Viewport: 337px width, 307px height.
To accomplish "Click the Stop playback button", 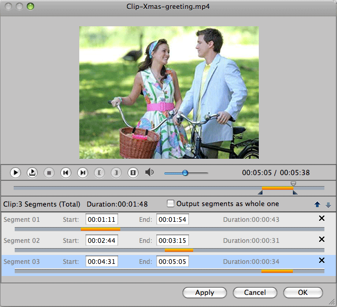I will point(49,172).
